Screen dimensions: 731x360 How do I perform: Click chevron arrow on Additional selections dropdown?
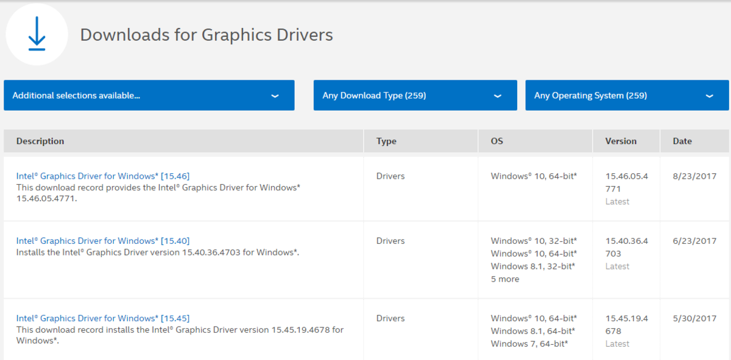(x=275, y=96)
